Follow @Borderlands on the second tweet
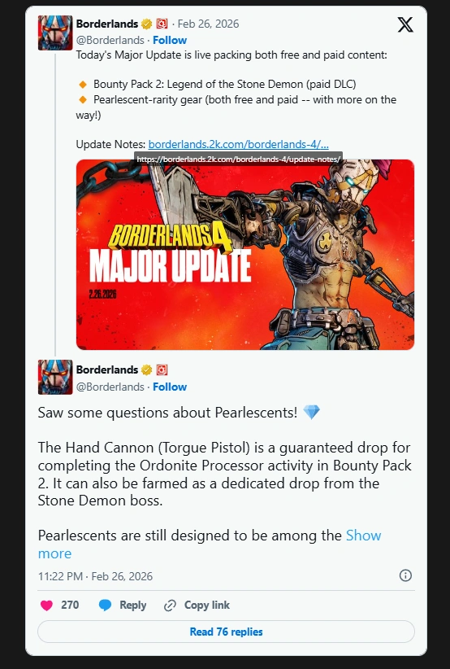 coord(170,387)
